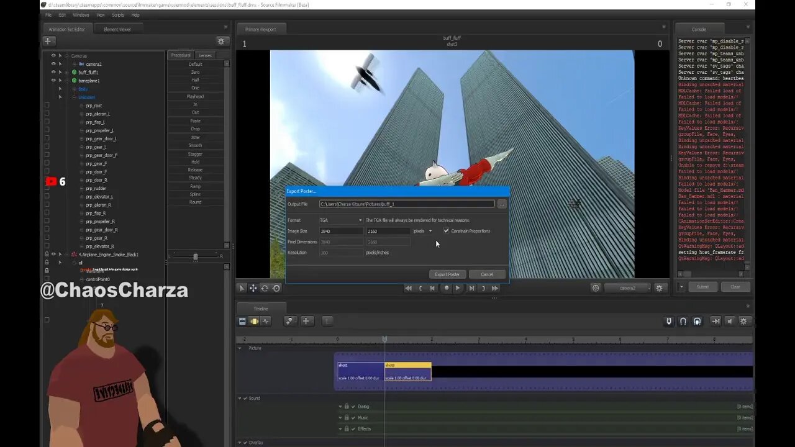Click the timeline ripple arrow-to-bar icon

point(715,321)
